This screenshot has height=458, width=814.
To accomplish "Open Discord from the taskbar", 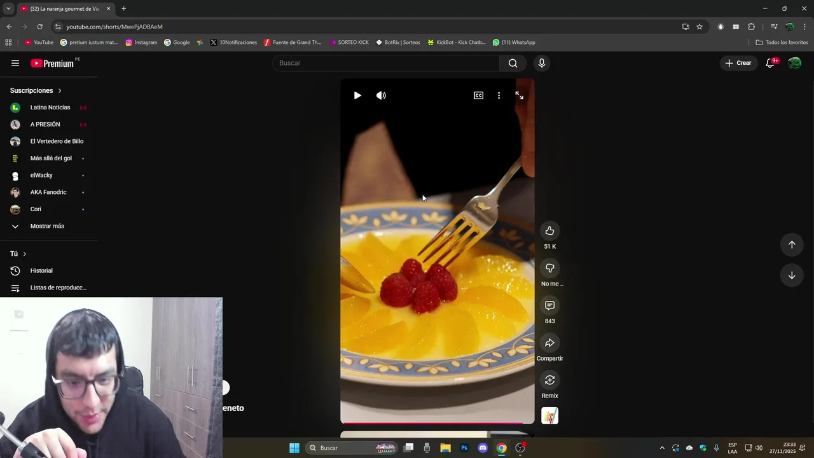I will pos(483,448).
